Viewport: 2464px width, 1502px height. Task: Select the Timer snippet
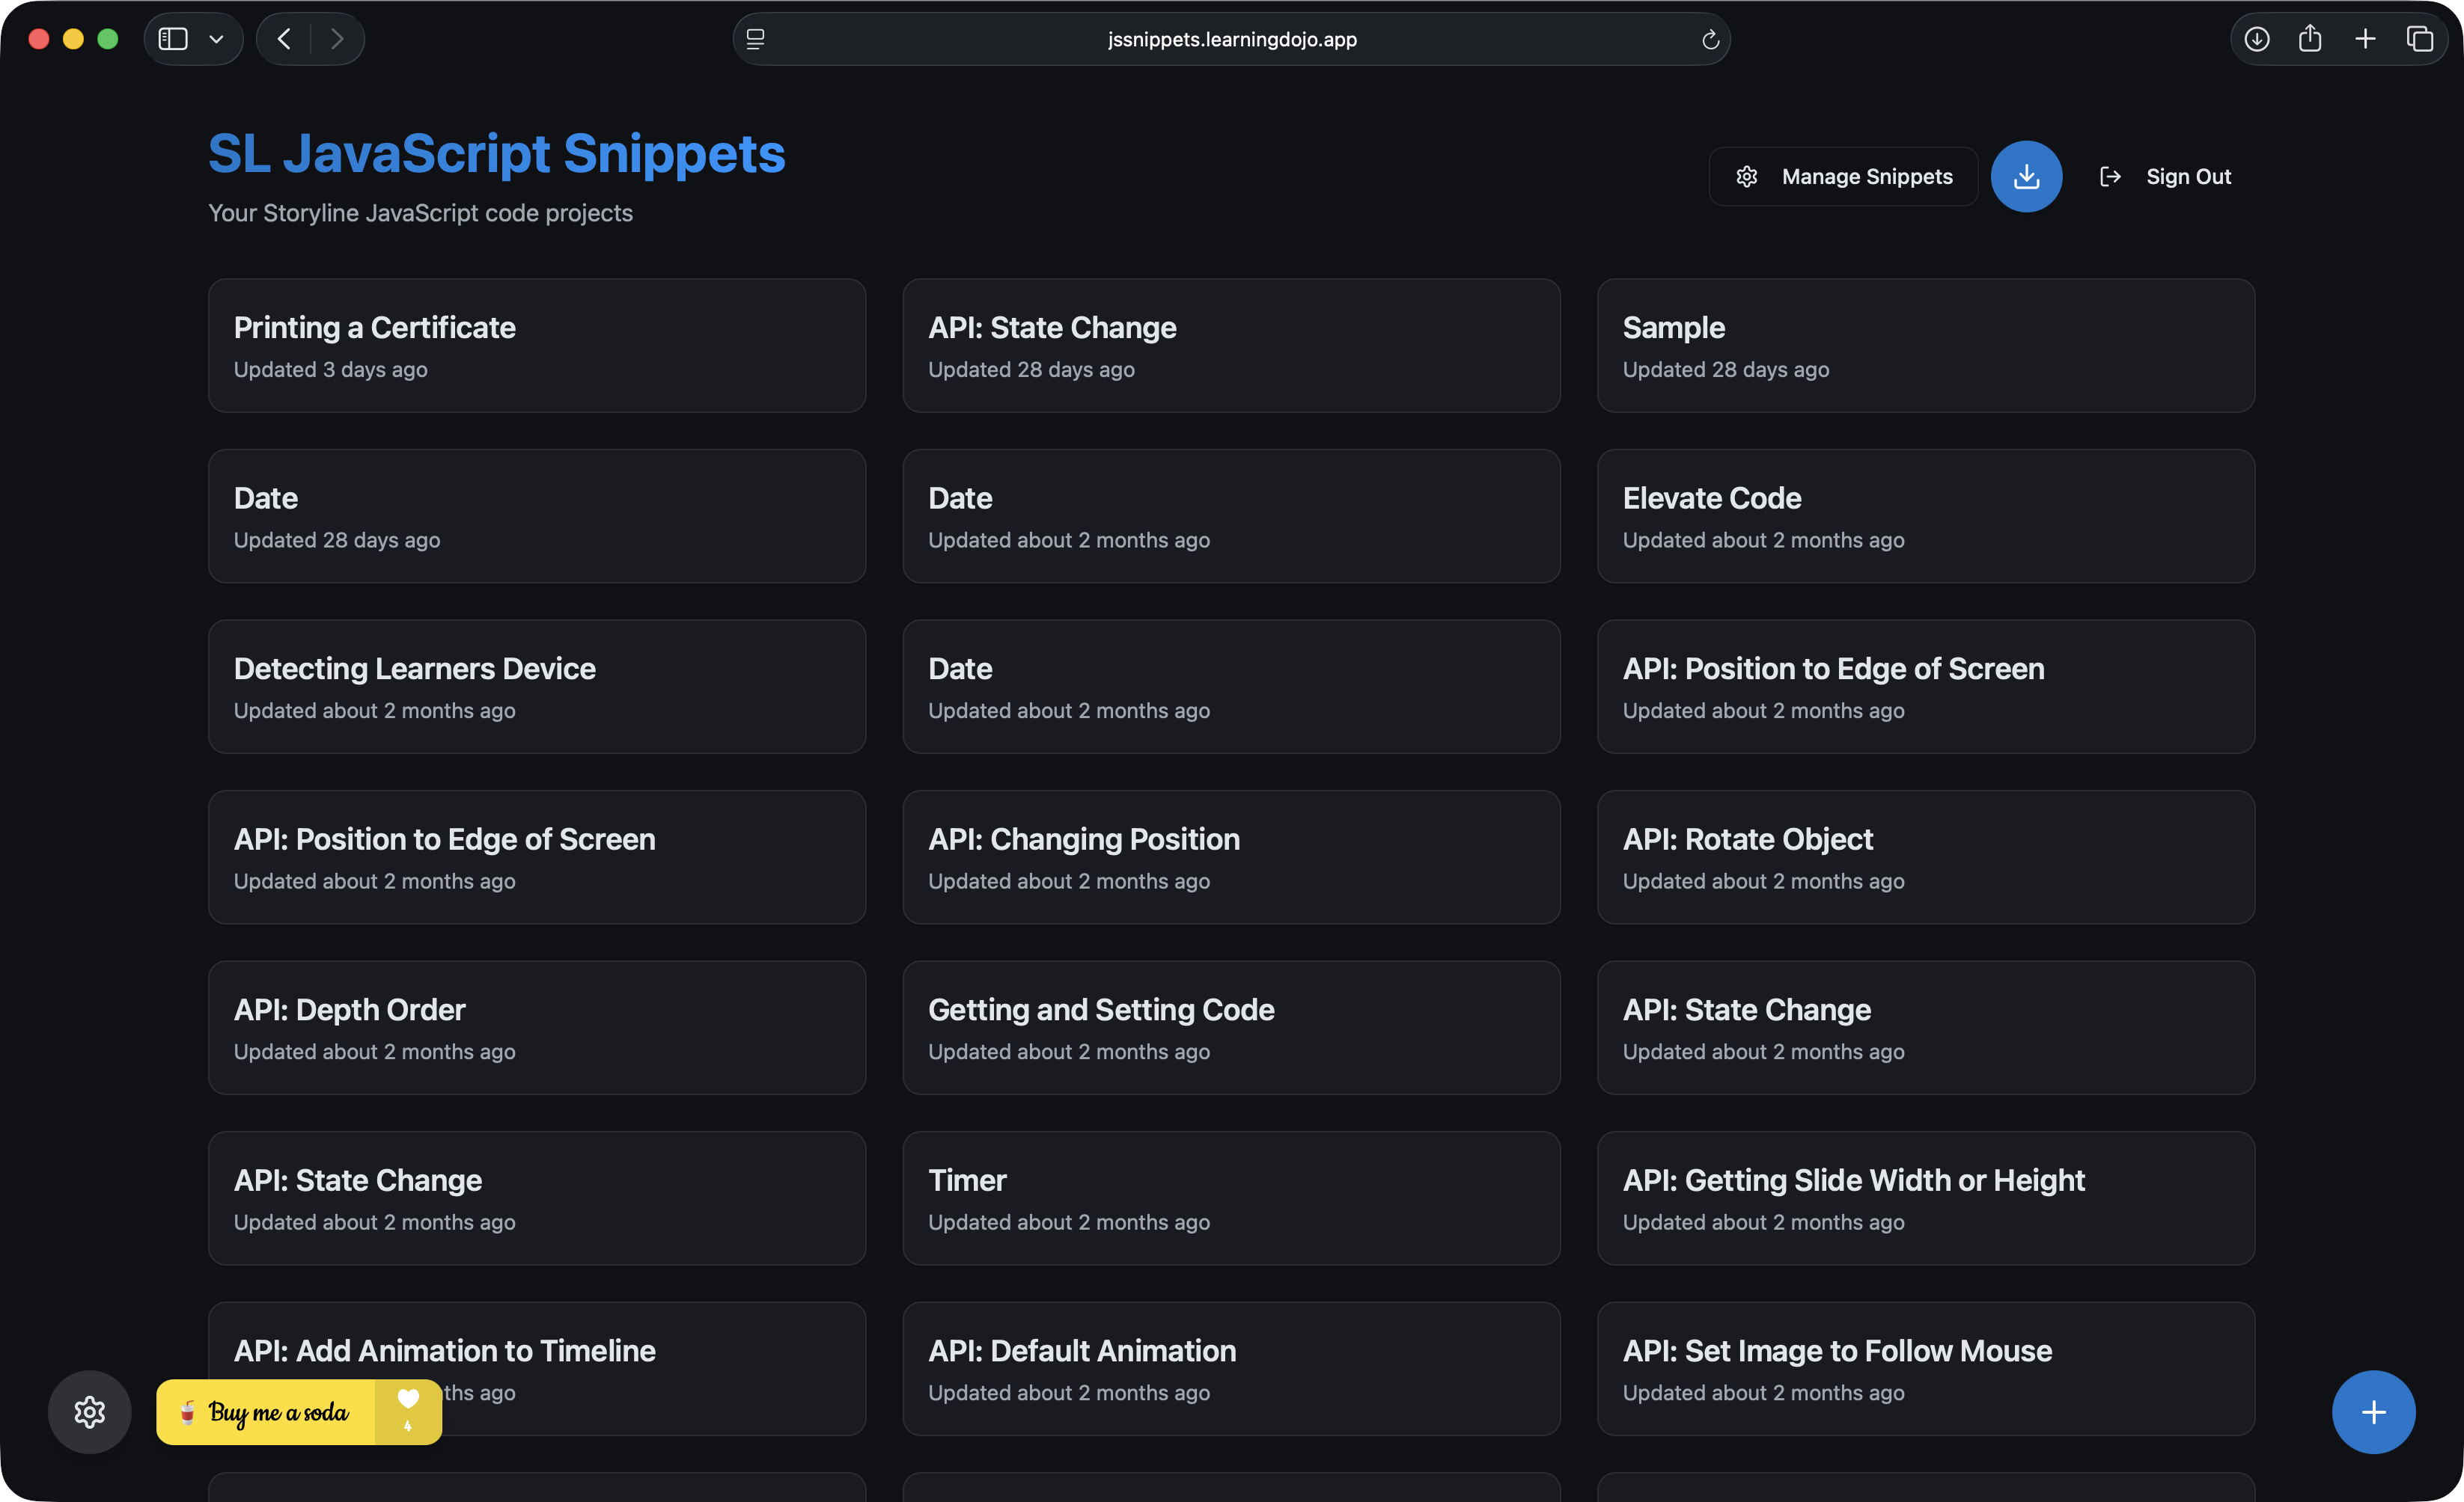click(1231, 1198)
